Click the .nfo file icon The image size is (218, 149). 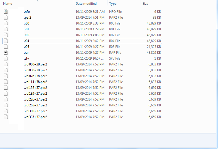click(6, 11)
